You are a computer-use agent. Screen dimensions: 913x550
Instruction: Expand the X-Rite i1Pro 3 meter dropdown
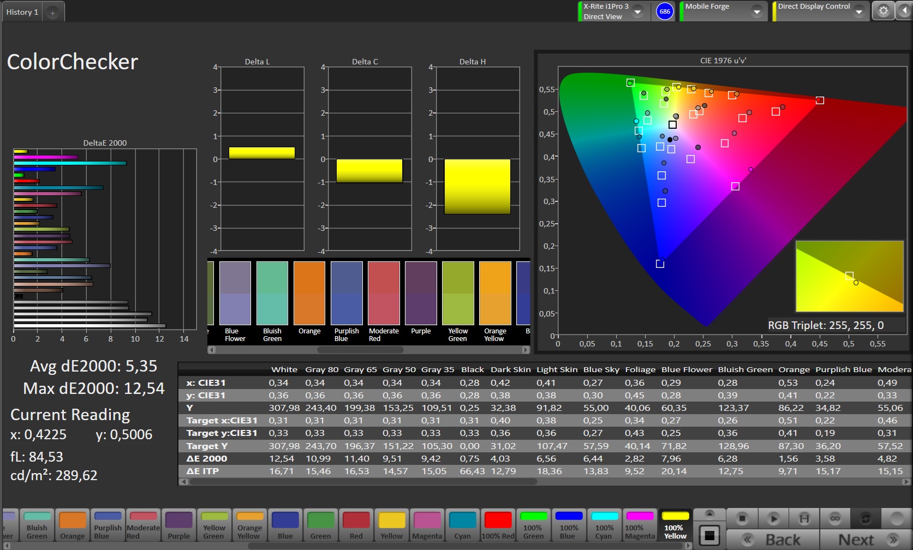point(637,11)
